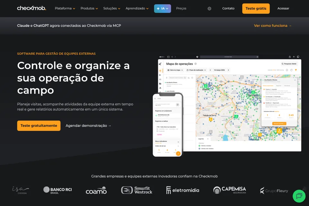309x206 pixels.
Task: Click the mockup browser sidebar toggle icon
Action: coord(168,57)
